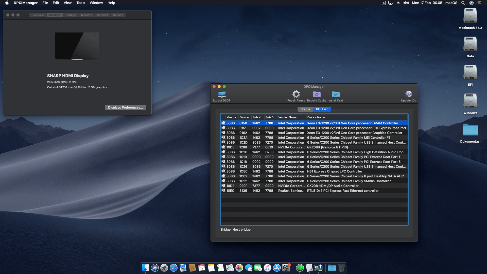Viewport: 487px width, 274px height.
Task: Click the volume speaker icon in menu bar
Action: [x=406, y=3]
